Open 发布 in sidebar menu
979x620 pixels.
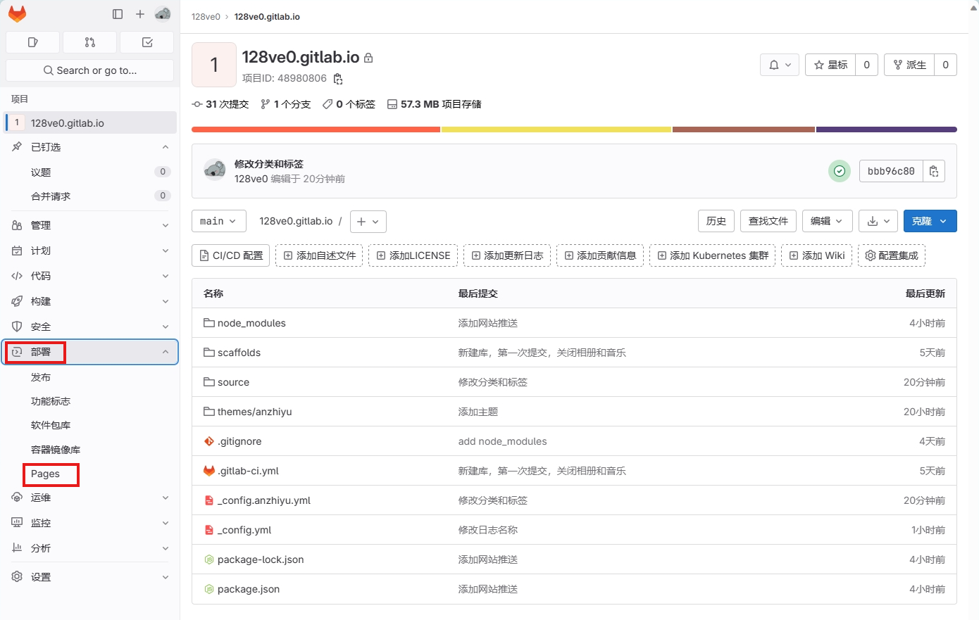point(90,377)
